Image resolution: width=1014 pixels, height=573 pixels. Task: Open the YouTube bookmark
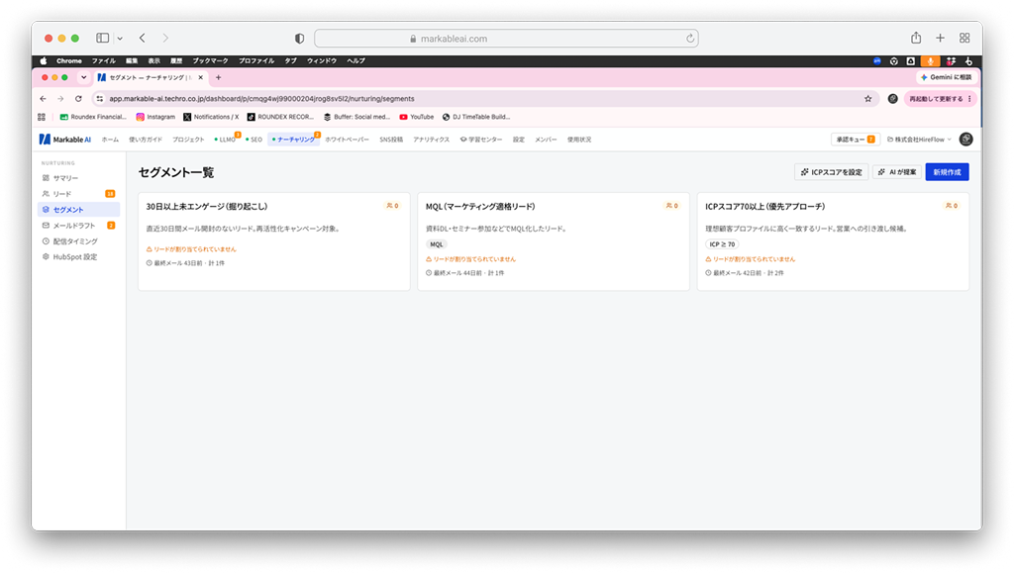417,117
